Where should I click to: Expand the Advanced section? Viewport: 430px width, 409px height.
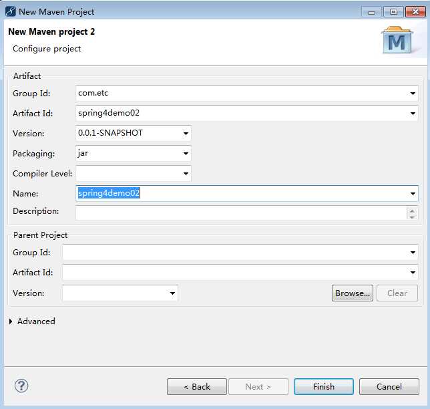click(x=11, y=321)
